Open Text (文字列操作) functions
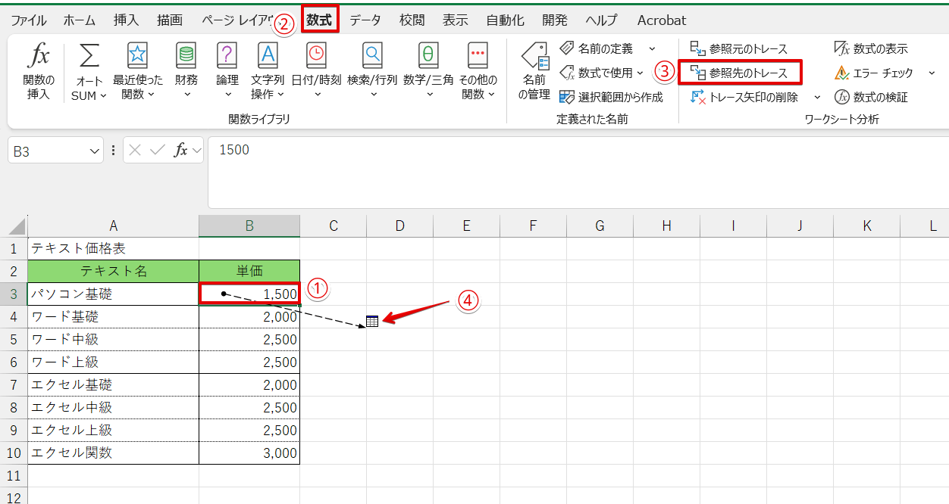This screenshot has width=949, height=504. click(x=268, y=72)
